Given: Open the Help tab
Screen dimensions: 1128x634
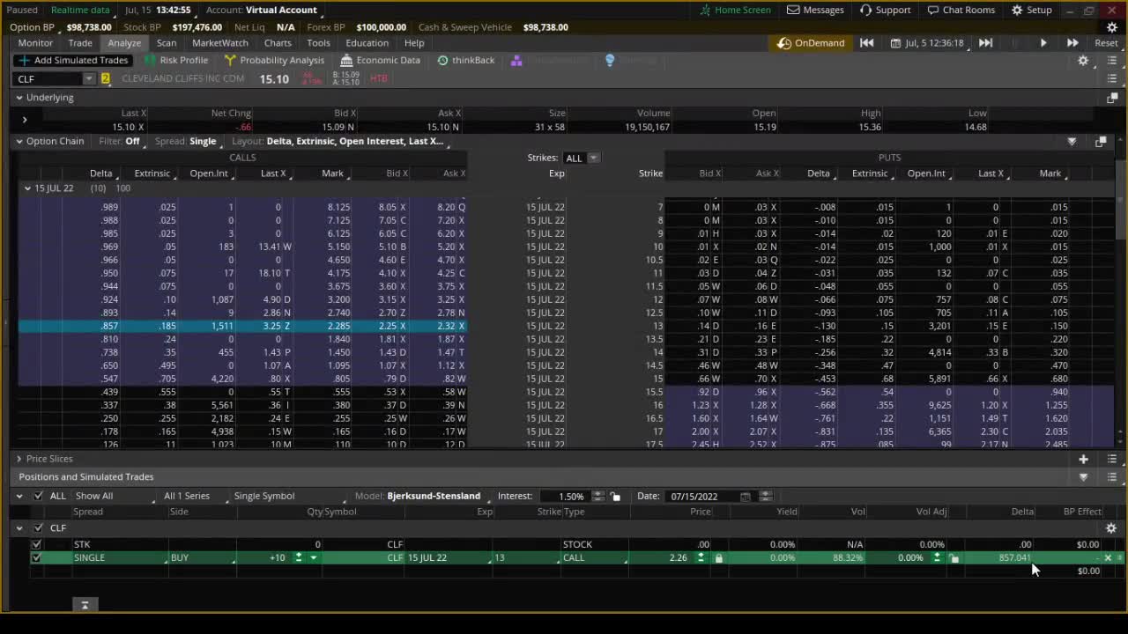Looking at the screenshot, I should [414, 43].
